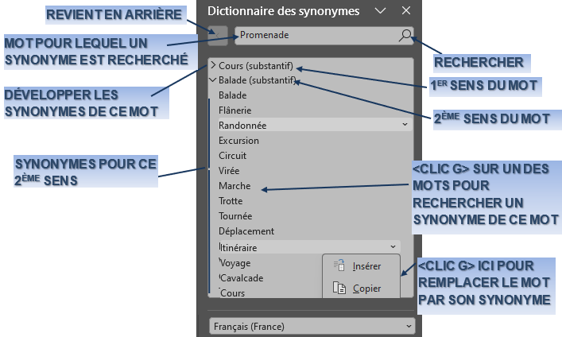Click the Cours (substantif) heading text
The height and width of the screenshot is (337, 562).
coord(256,66)
